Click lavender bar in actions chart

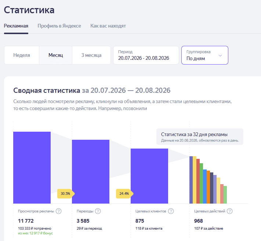pyautogui.click(x=215, y=189)
